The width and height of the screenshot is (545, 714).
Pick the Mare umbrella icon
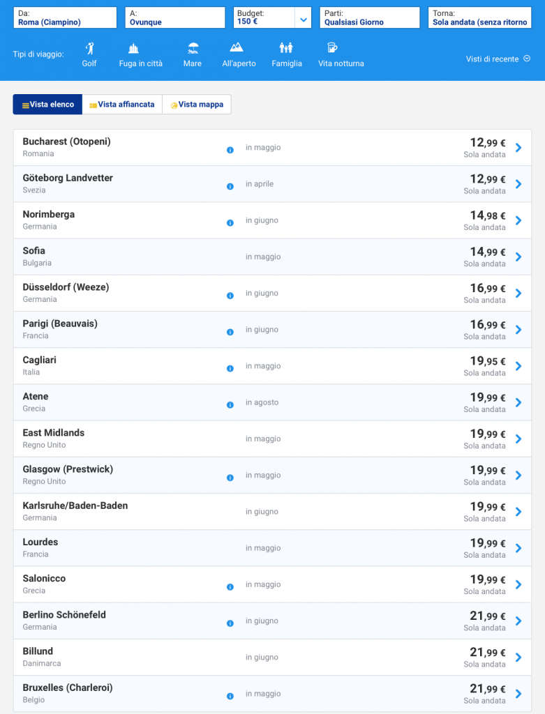(193, 49)
